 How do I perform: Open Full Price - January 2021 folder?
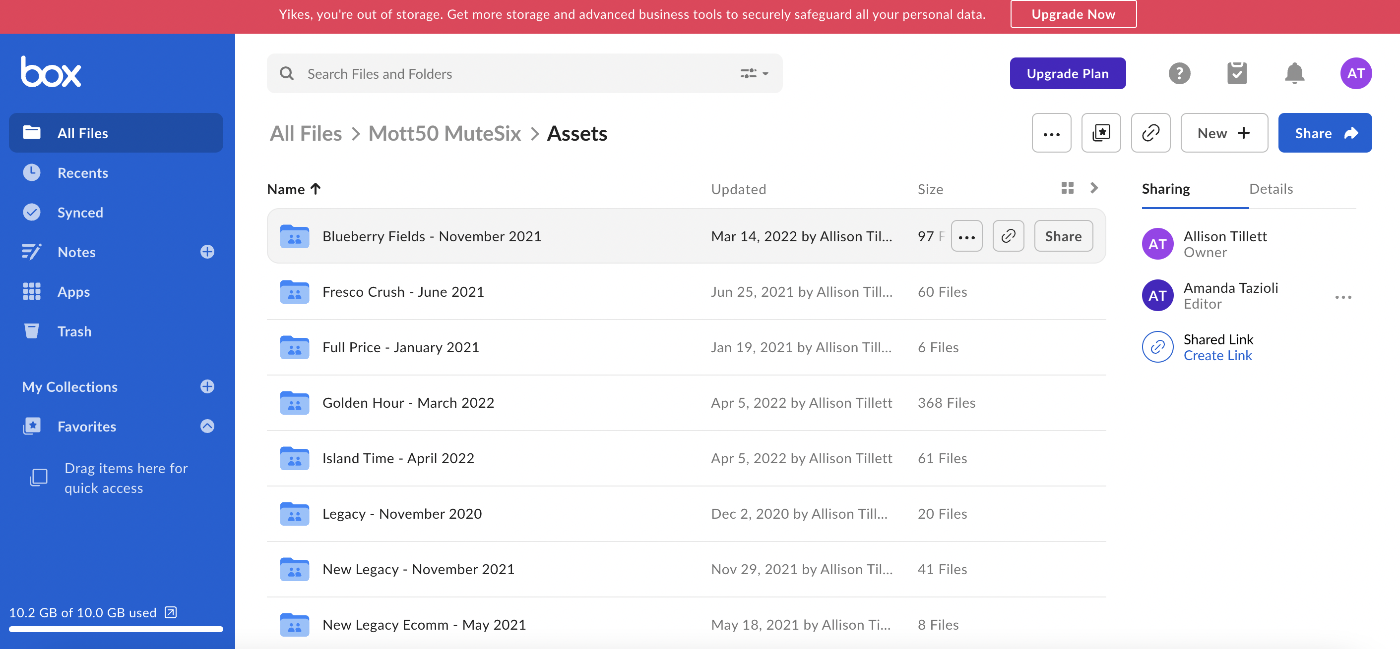coord(400,347)
